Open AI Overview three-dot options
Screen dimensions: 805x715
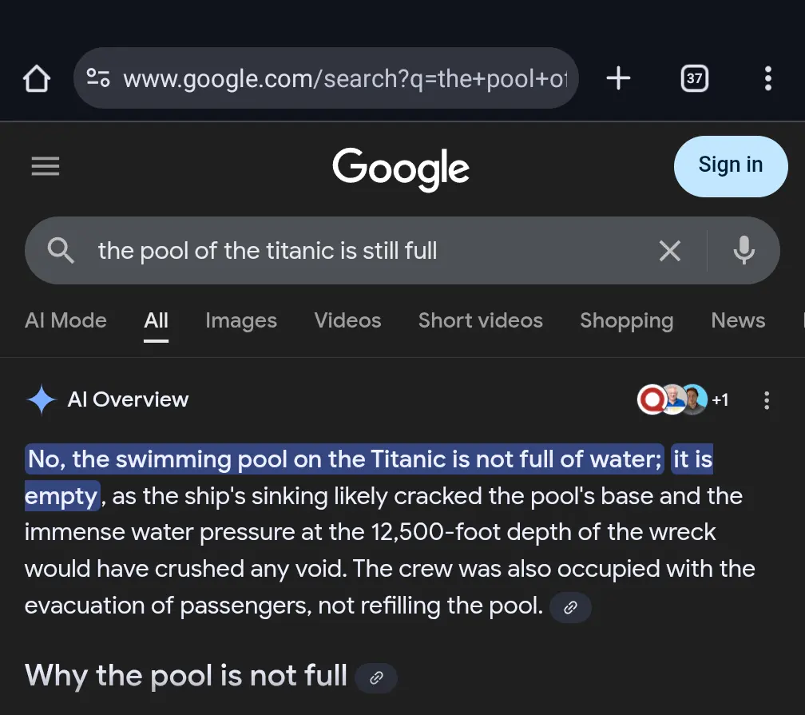[767, 400]
